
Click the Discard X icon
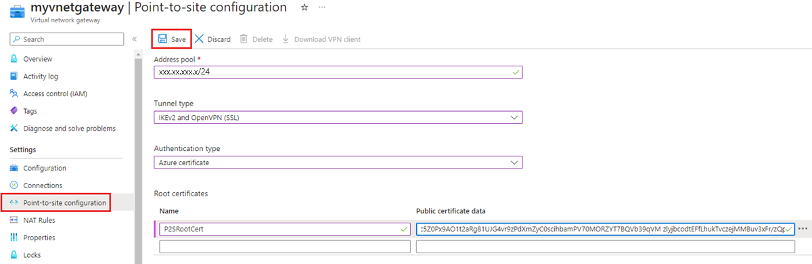(199, 39)
